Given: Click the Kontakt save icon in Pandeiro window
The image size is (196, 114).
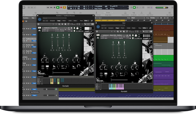Looking at the screenshot, I should 59,24.
